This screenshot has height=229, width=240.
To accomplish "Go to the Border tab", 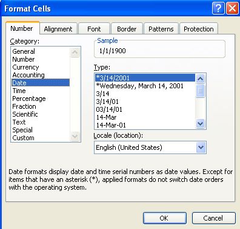I will tap(127, 29).
